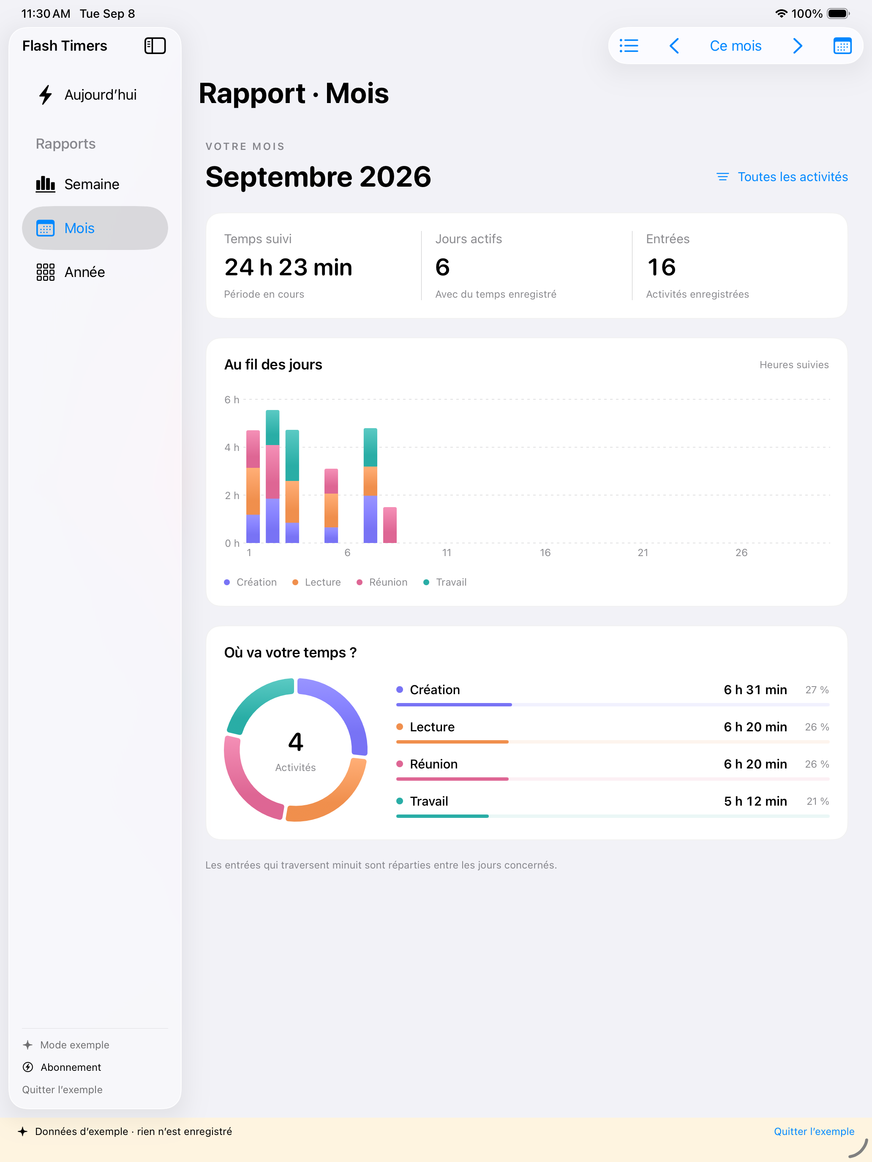Open the Année report
Image resolution: width=872 pixels, height=1162 pixels.
[95, 272]
